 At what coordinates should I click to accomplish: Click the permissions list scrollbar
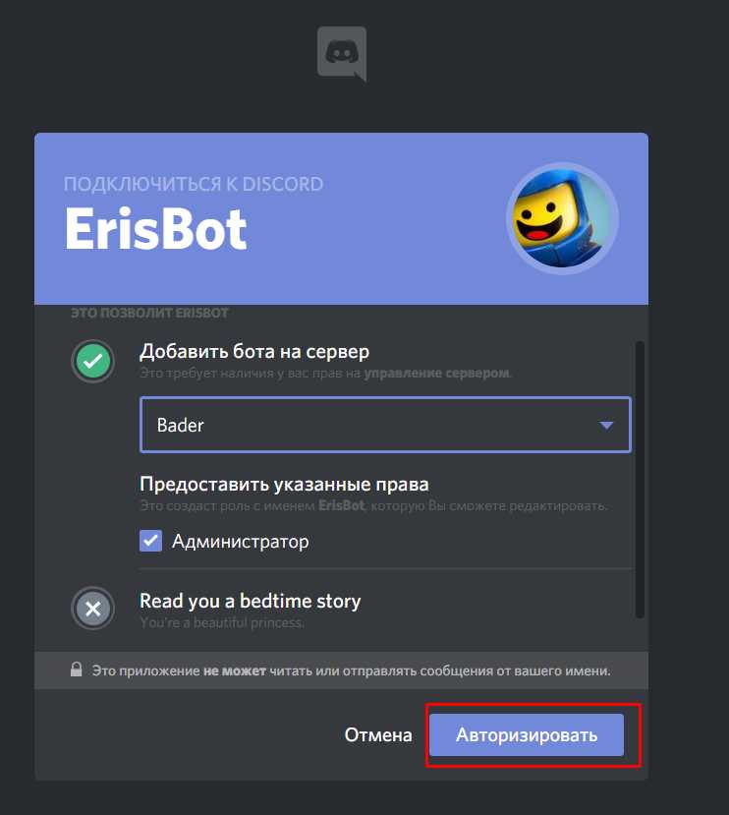(640, 479)
